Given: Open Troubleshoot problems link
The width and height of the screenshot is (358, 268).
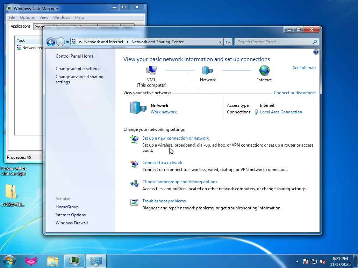Looking at the screenshot, I should pos(164,201).
